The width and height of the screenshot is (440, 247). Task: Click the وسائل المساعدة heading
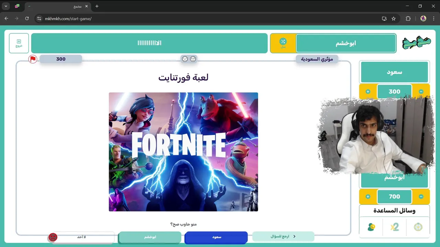click(394, 210)
